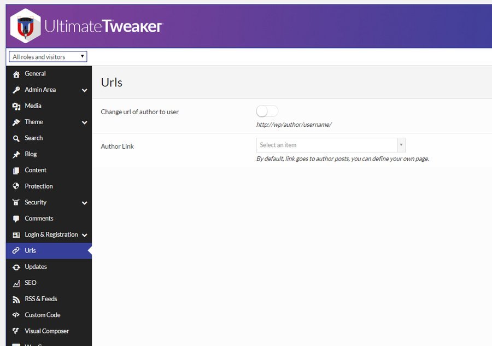Click the Urls chain link icon

pyautogui.click(x=16, y=250)
